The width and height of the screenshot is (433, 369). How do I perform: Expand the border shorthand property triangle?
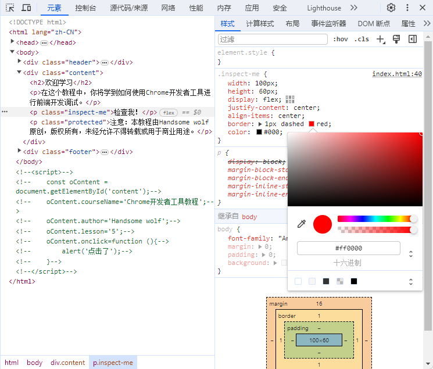(x=260, y=124)
